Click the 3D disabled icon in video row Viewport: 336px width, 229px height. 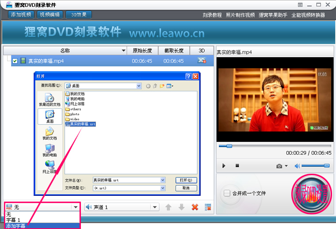202,61
